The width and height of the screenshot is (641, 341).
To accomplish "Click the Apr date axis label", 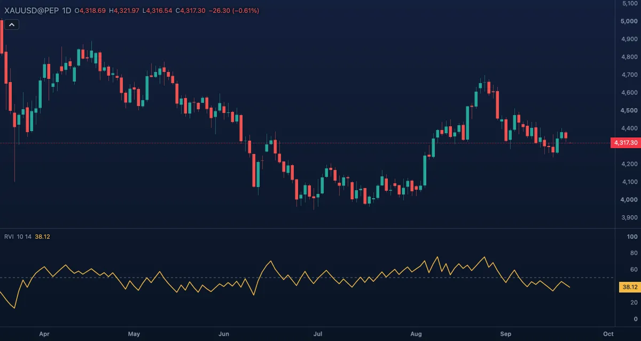I will [44, 334].
